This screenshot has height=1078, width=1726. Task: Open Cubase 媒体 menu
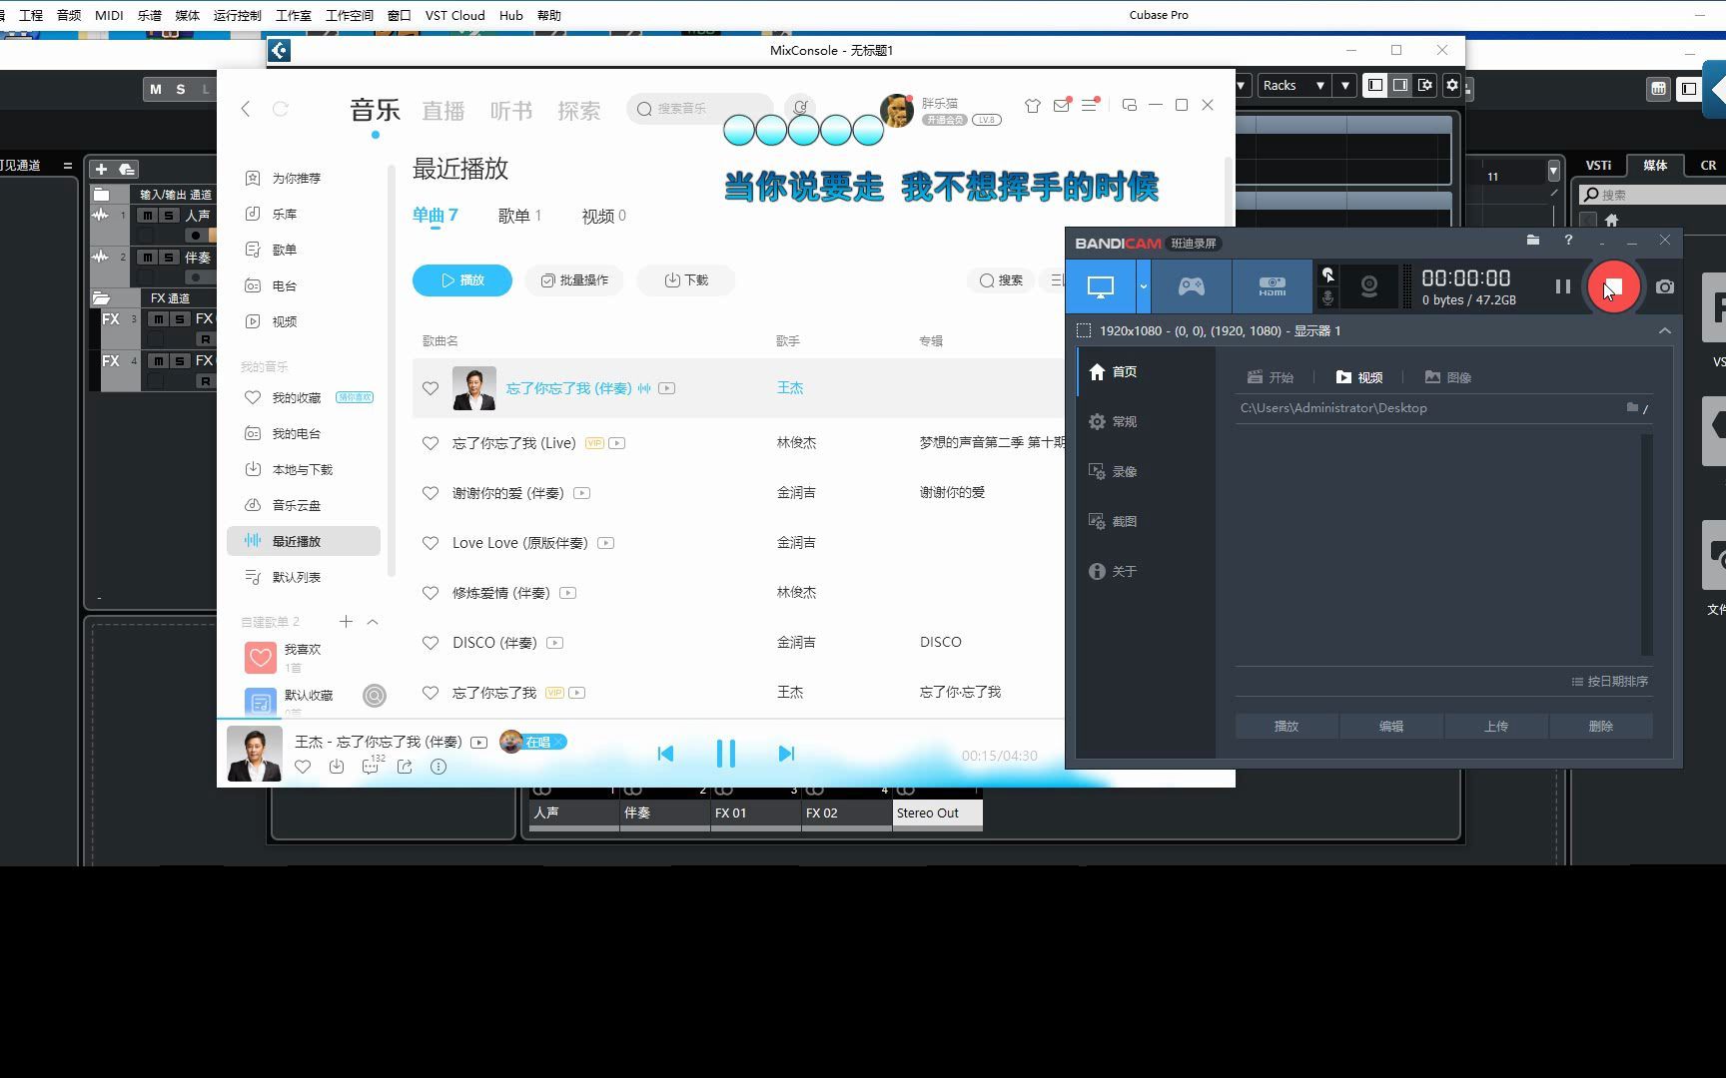pos(187,15)
